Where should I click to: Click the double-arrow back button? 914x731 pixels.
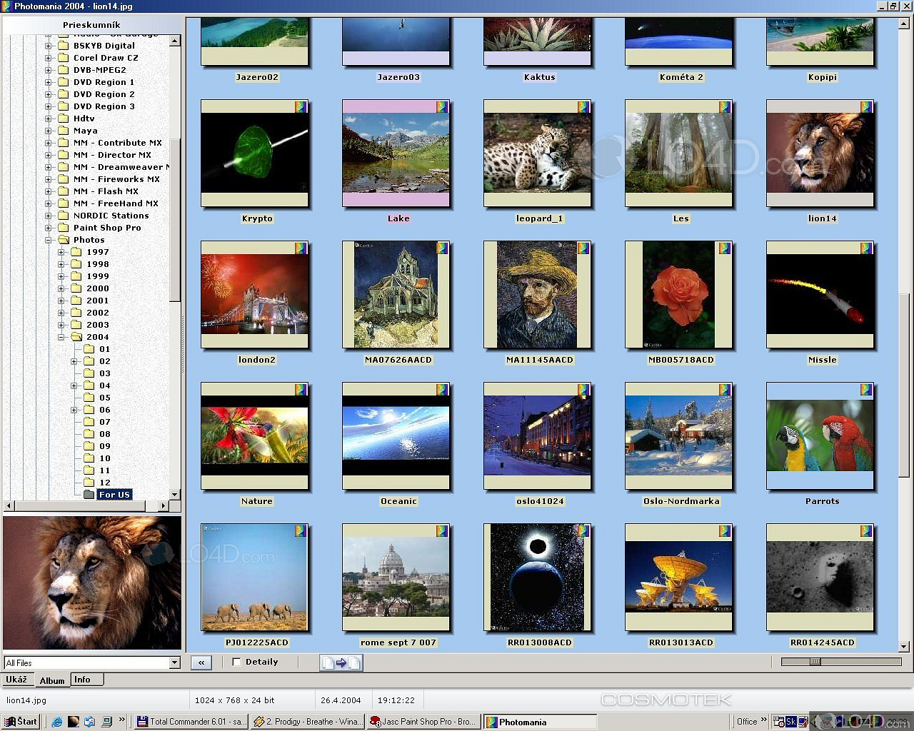[201, 662]
